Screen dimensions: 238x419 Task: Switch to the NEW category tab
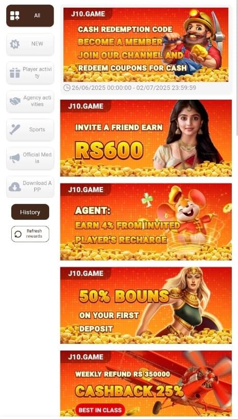point(30,44)
